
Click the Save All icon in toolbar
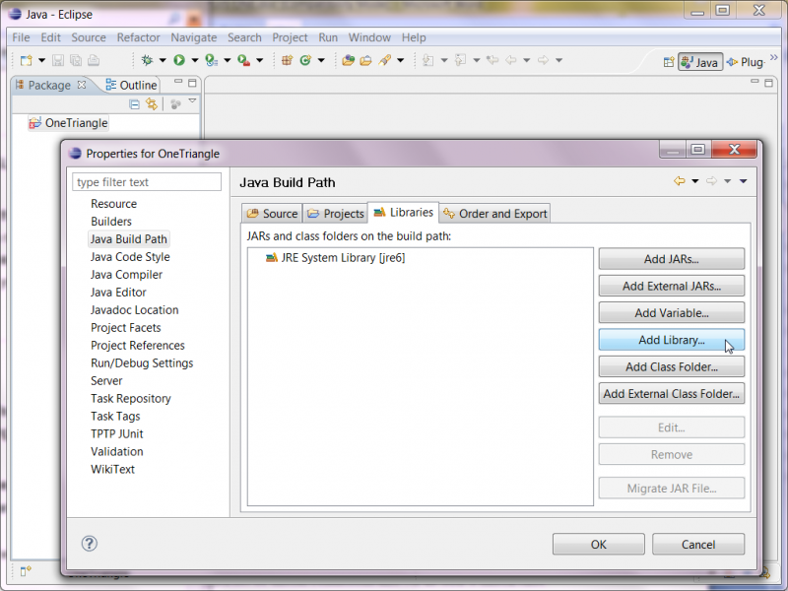(x=76, y=60)
